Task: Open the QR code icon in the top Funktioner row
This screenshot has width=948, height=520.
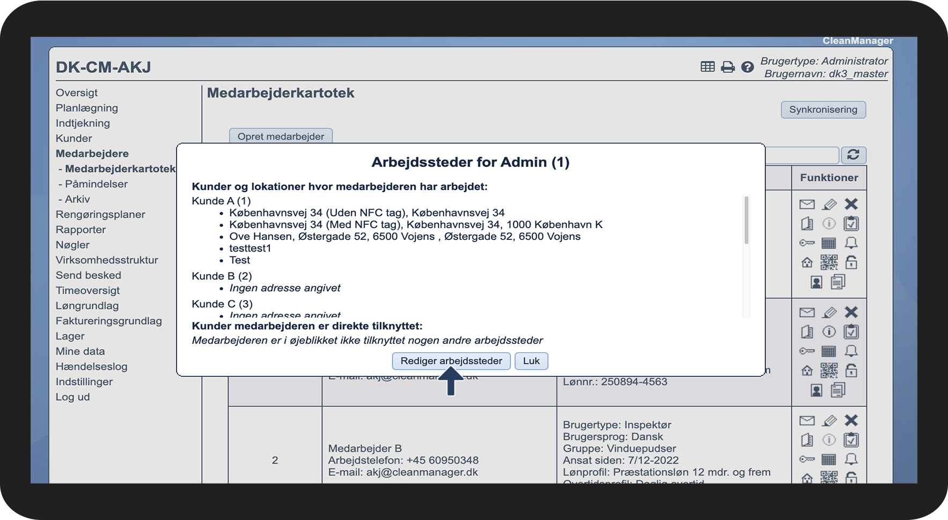Action: tap(829, 262)
